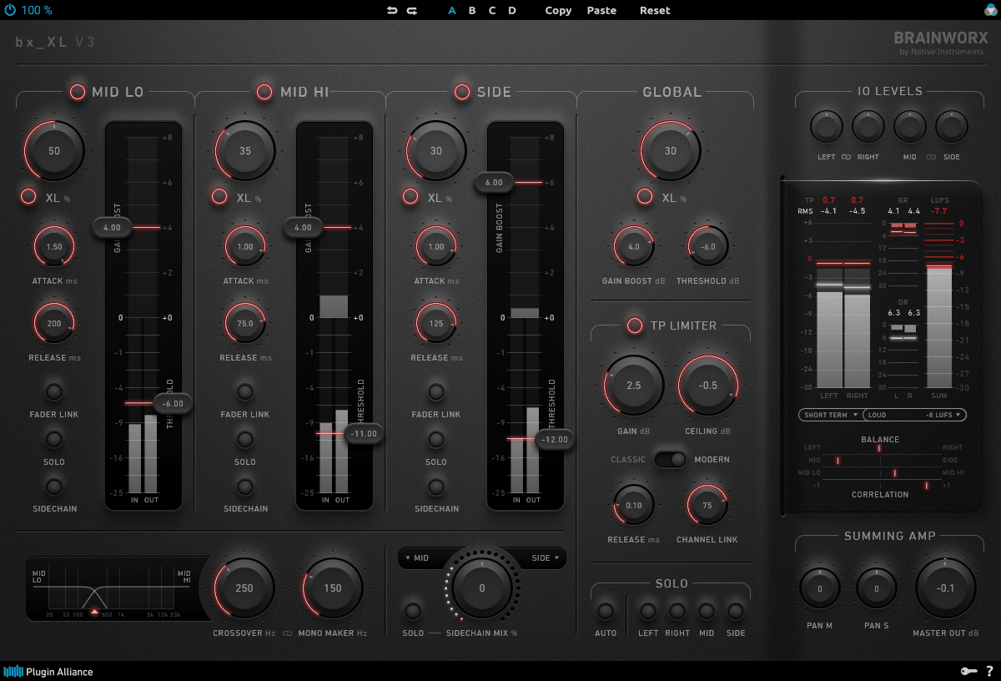Select preset slot A
This screenshot has height=681, width=1001.
452,10
